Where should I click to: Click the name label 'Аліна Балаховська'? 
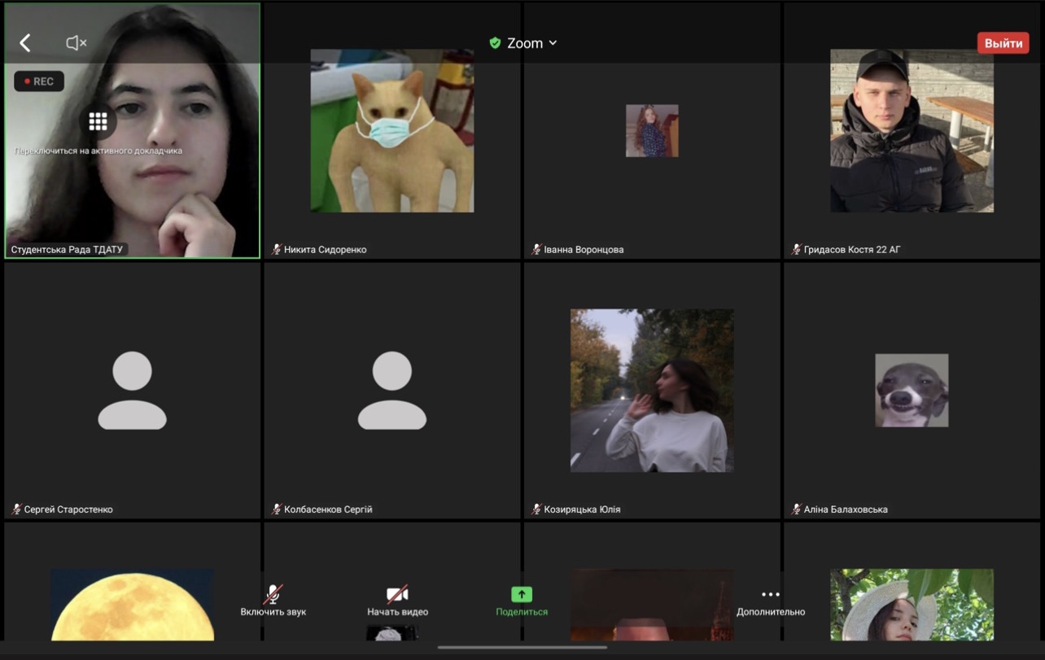tap(846, 509)
